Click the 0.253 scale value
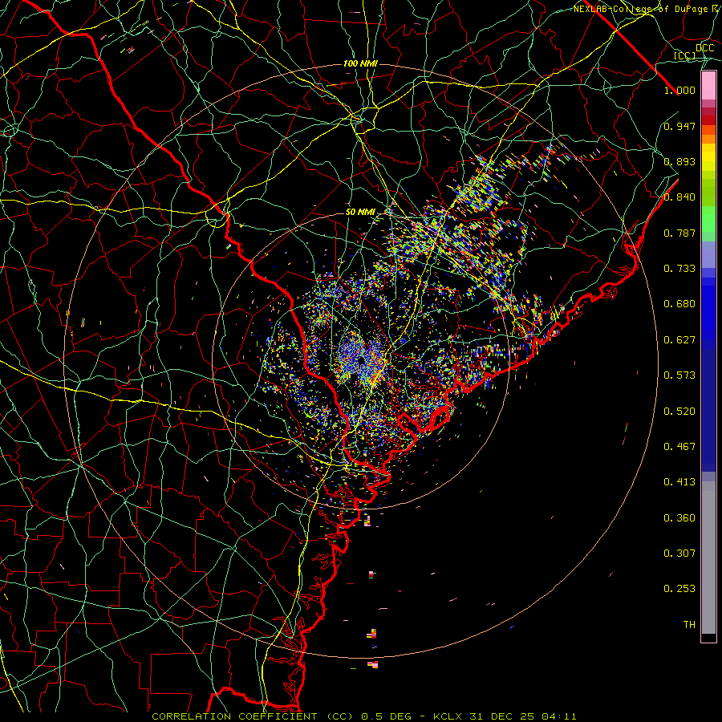The image size is (722, 722). (x=679, y=589)
